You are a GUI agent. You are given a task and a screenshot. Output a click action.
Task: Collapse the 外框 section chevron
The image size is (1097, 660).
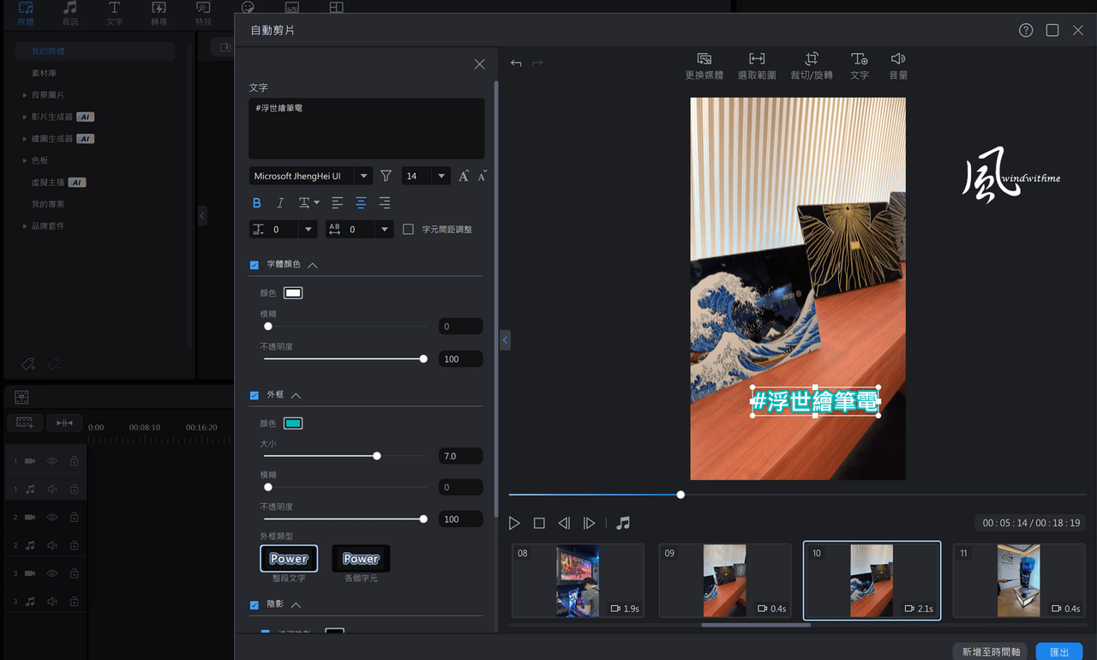click(x=296, y=395)
